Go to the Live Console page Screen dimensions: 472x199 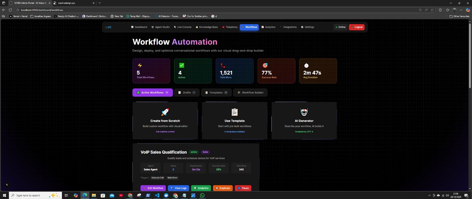pyautogui.click(x=183, y=27)
